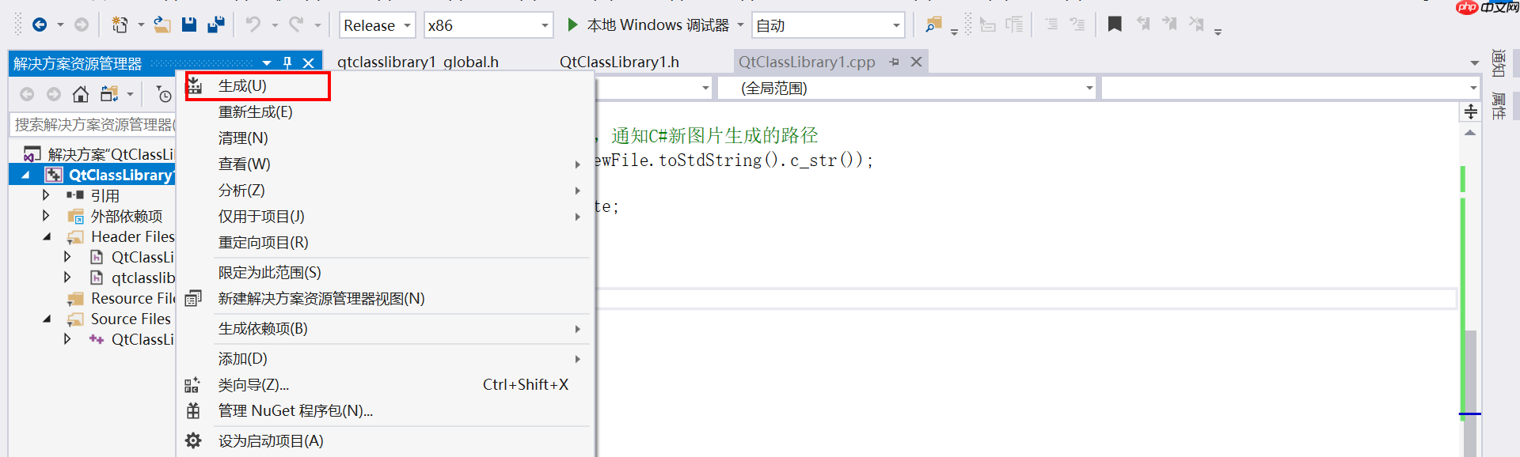Open the 通知 side tab
This screenshot has height=457, width=1520.
click(x=1499, y=64)
